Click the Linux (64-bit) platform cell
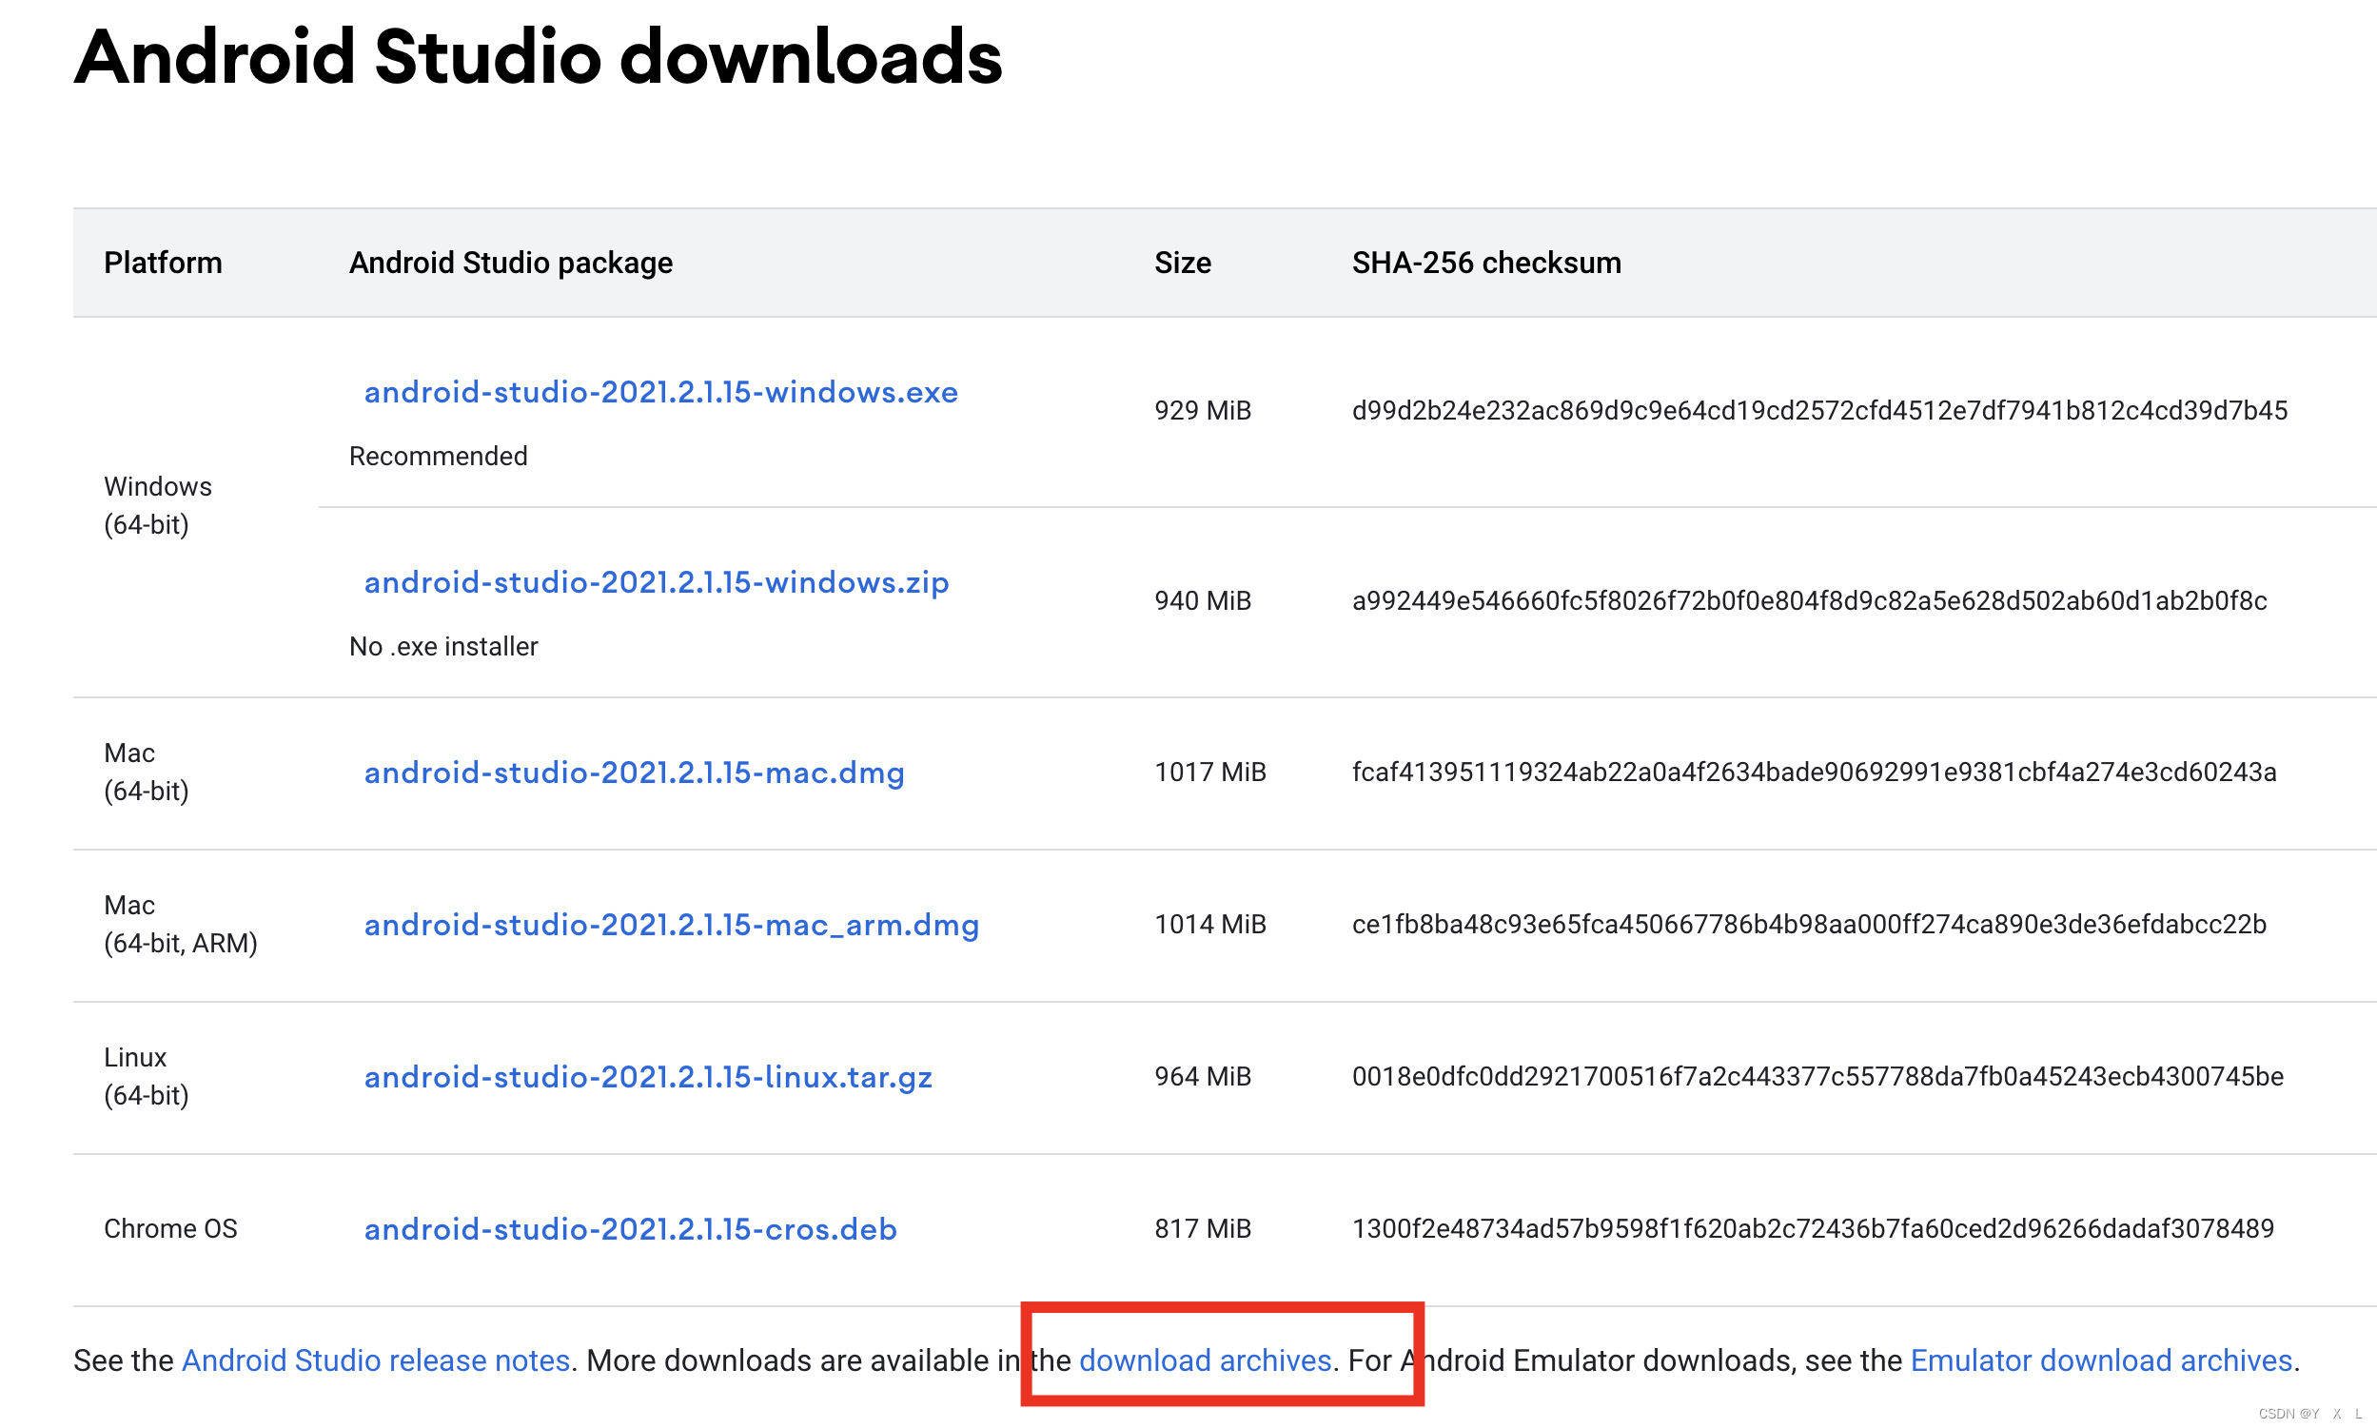This screenshot has width=2377, height=1428. tap(147, 1077)
